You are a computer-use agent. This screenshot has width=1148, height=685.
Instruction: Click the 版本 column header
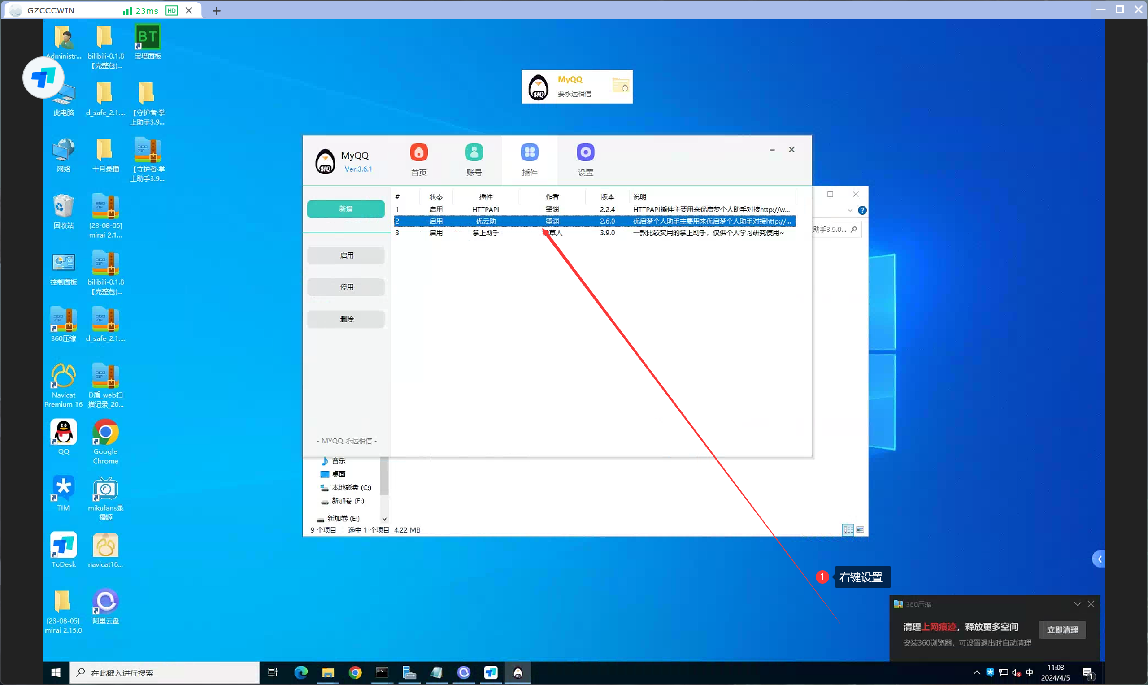pos(608,197)
